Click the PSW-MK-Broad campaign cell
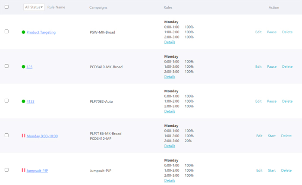 click(x=103, y=32)
